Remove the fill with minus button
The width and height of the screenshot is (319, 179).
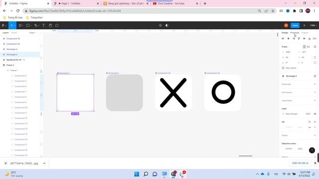315,127
